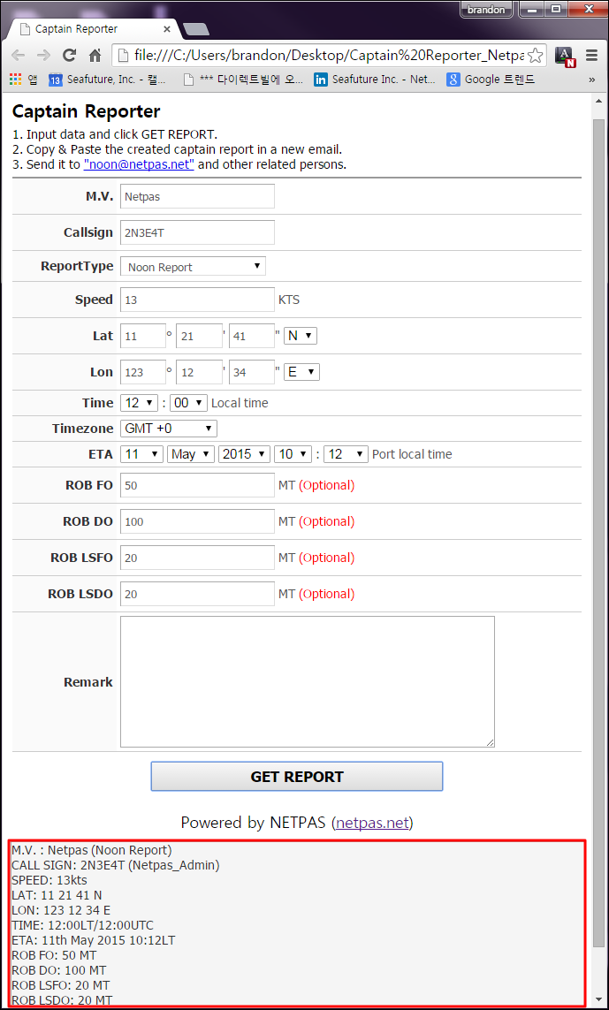Screen dimensions: 609x1010
Task: Click the Callsign input field
Action: tap(197, 232)
